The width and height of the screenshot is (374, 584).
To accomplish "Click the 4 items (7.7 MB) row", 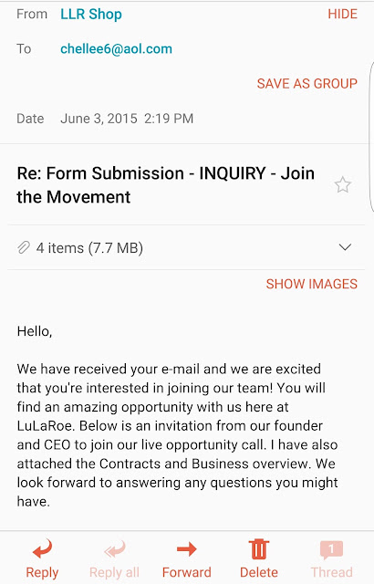I will tap(186, 247).
